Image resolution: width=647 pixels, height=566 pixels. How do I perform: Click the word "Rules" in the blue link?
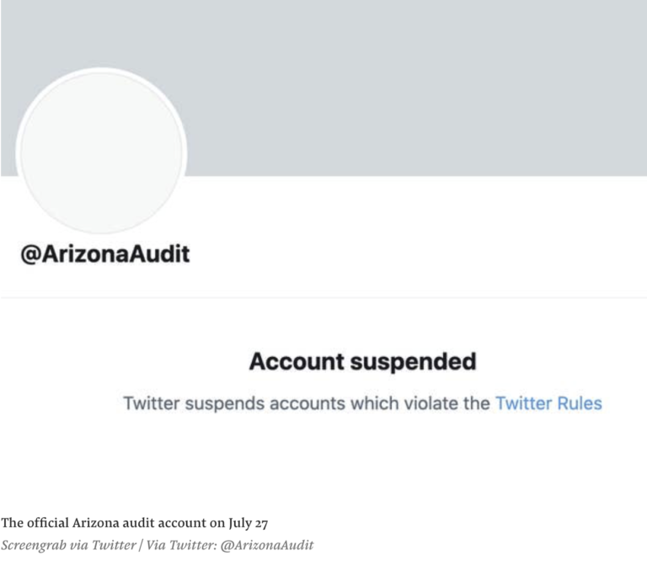pyautogui.click(x=580, y=403)
